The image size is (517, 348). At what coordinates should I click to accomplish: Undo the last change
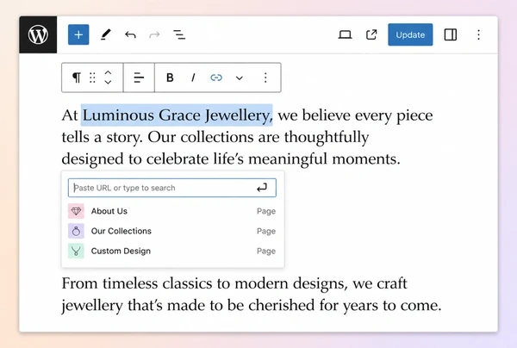130,34
